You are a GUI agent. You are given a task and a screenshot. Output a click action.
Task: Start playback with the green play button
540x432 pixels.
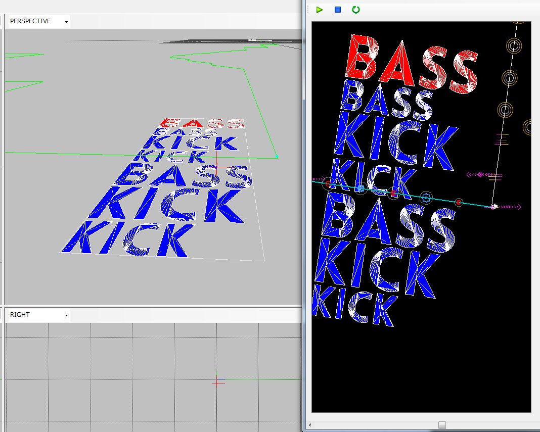tap(319, 9)
